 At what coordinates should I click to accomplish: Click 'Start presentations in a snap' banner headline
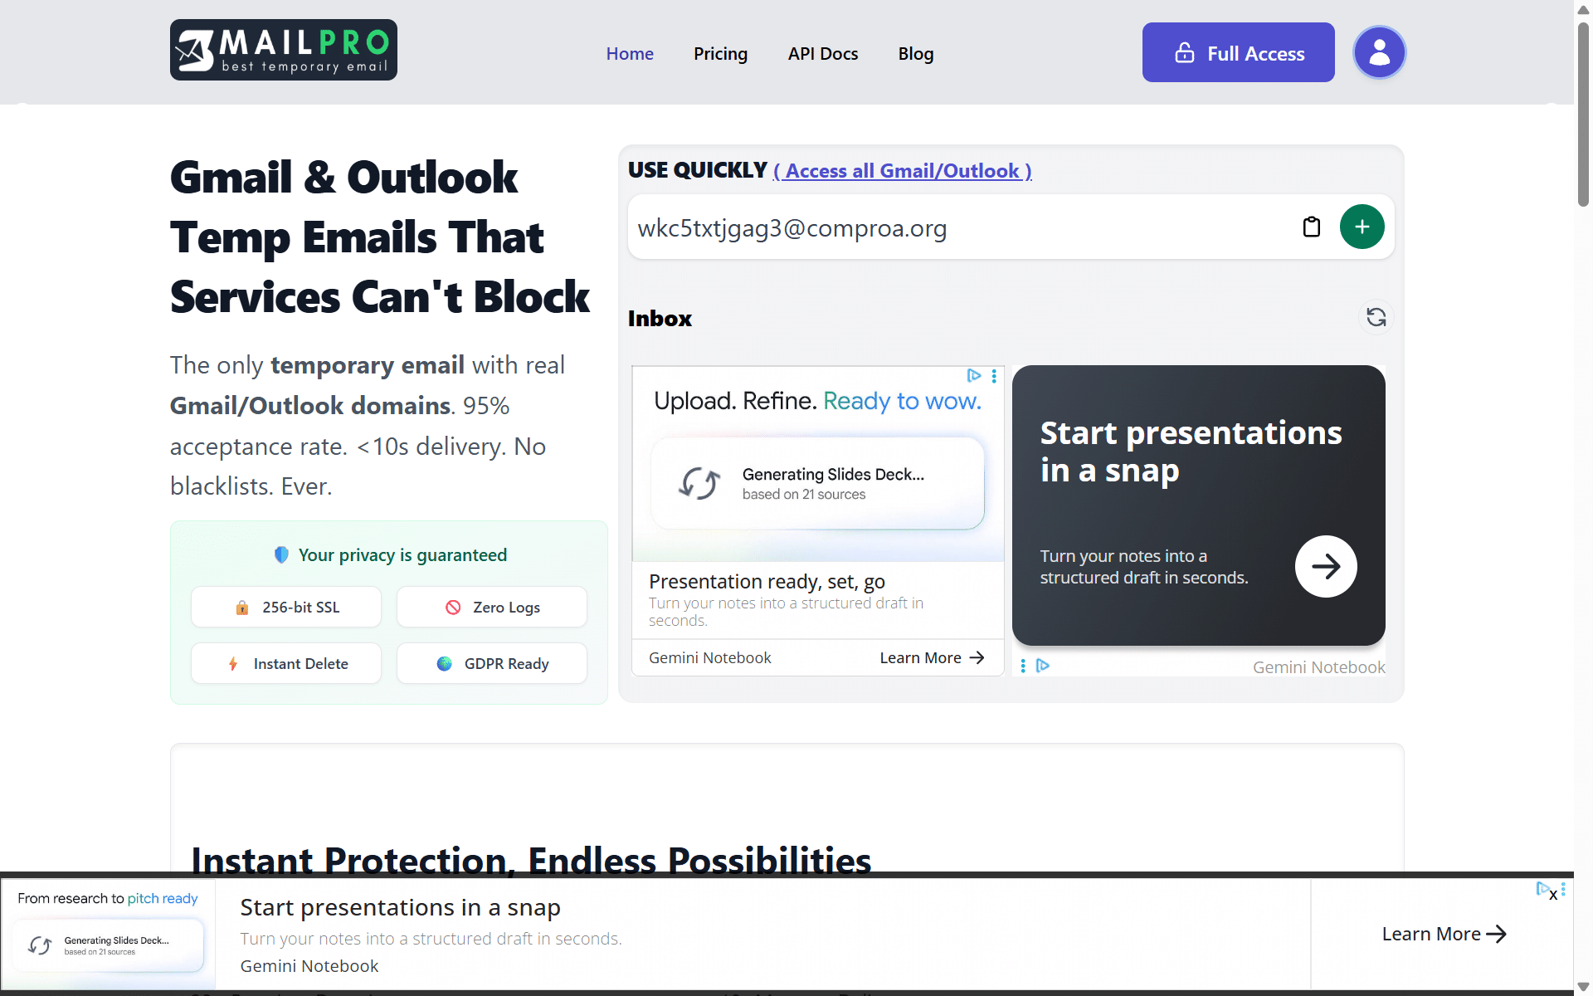[400, 907]
